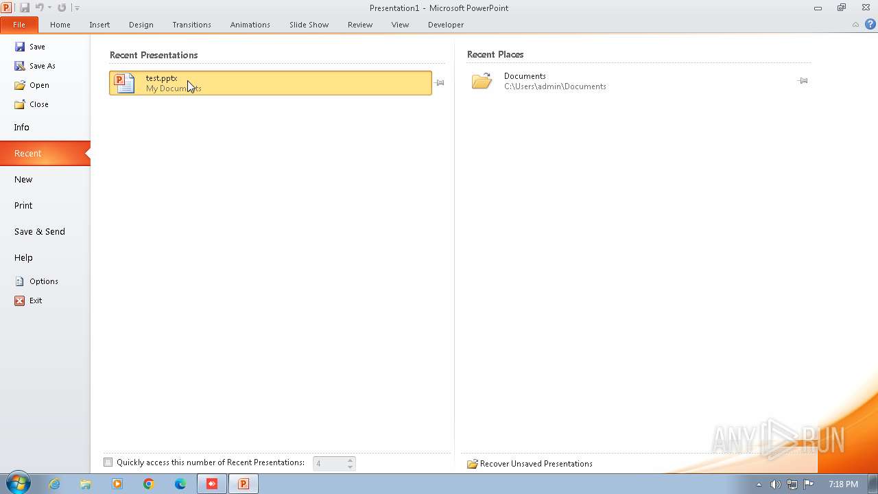
Task: Increase recent presentations count with up arrow
Action: [x=351, y=460]
